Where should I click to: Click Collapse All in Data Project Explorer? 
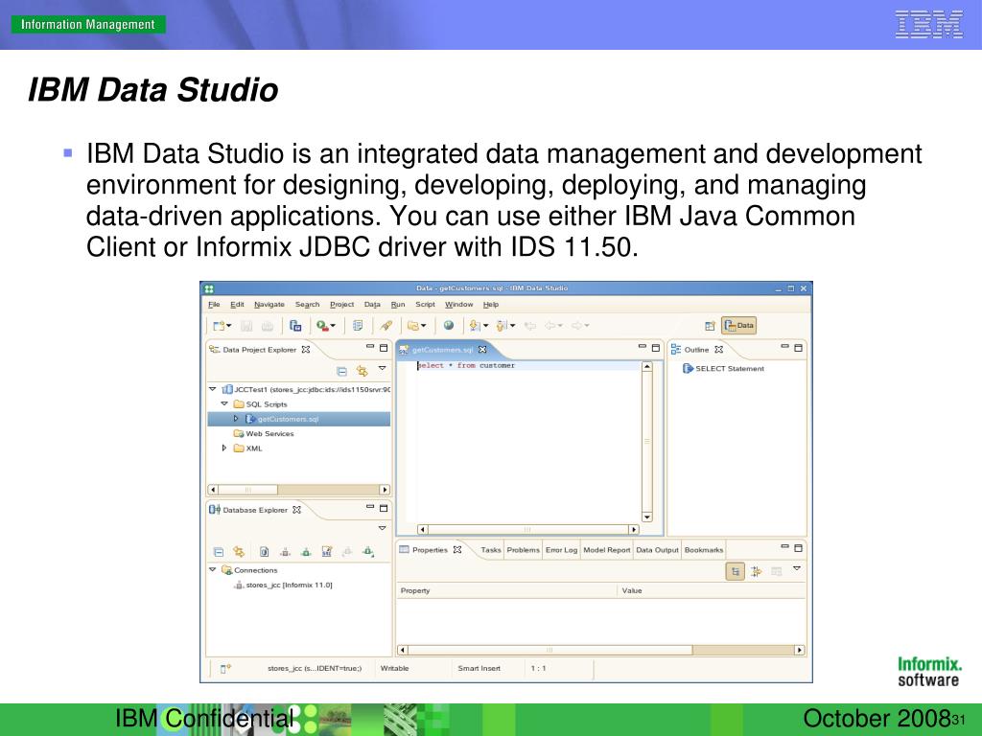pos(342,371)
